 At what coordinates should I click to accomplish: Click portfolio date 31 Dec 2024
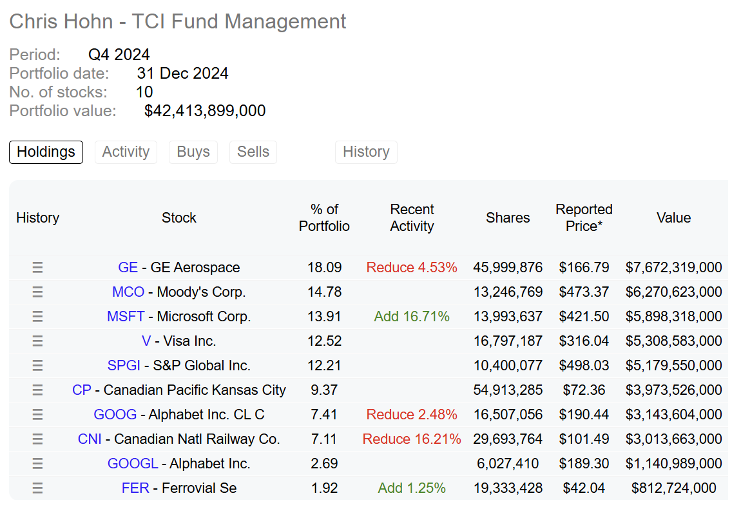click(x=182, y=74)
